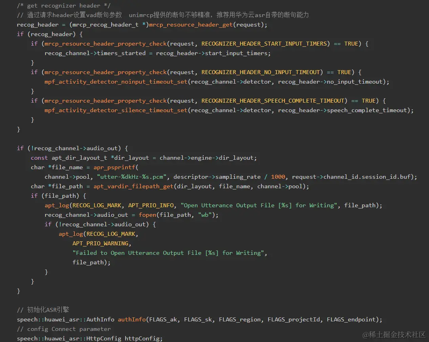This screenshot has width=429, height=342.
Task: Click 'FLAGS_projectId' argument
Action: tap(294, 319)
